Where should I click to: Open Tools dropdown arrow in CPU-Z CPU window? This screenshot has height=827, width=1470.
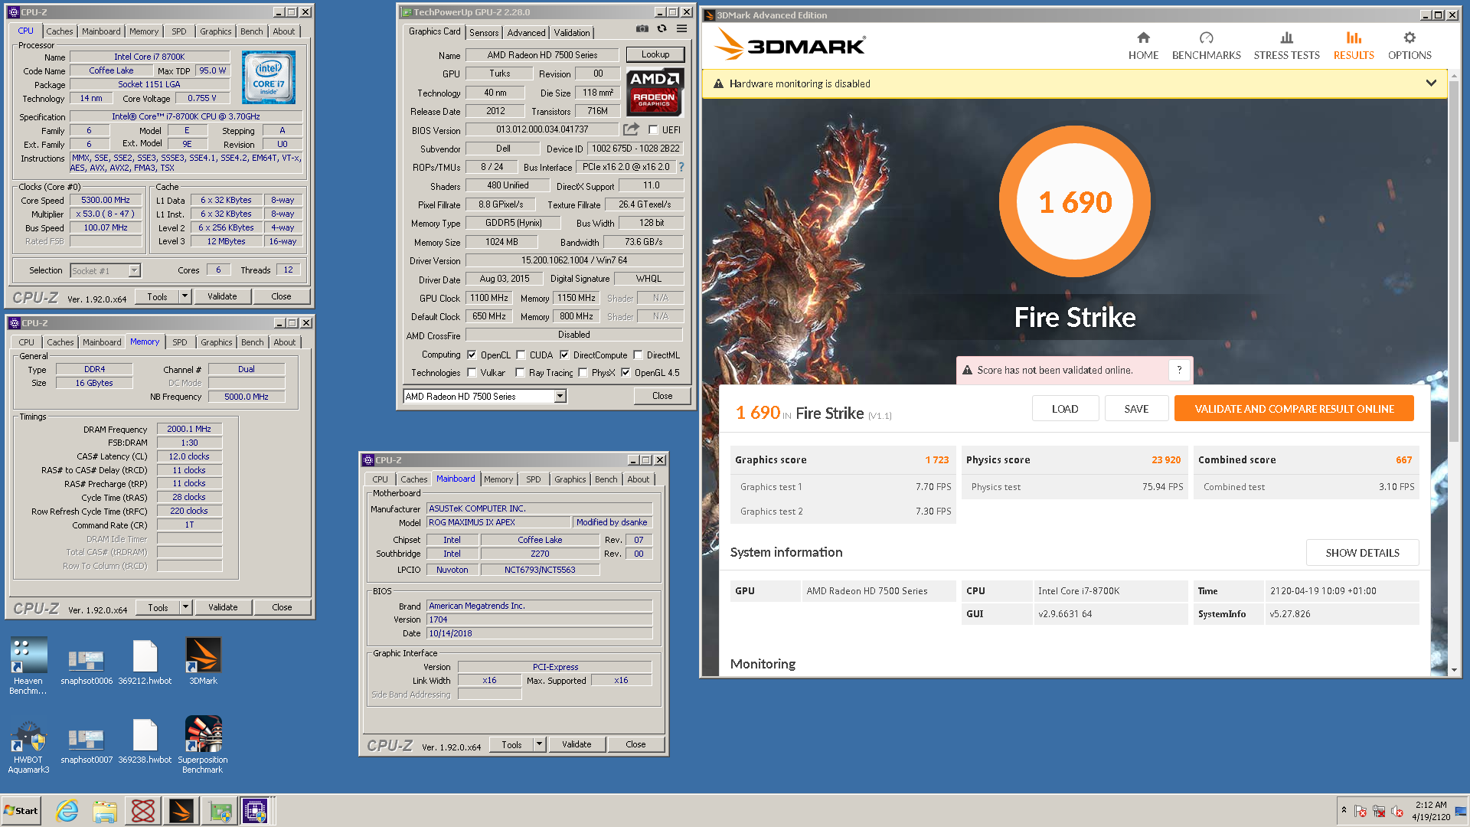[x=185, y=296]
